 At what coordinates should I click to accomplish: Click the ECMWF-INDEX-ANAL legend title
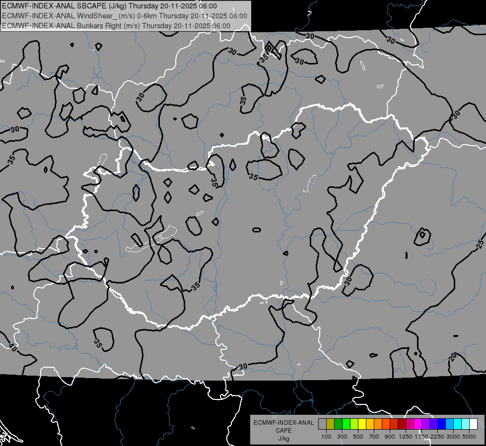click(x=283, y=423)
